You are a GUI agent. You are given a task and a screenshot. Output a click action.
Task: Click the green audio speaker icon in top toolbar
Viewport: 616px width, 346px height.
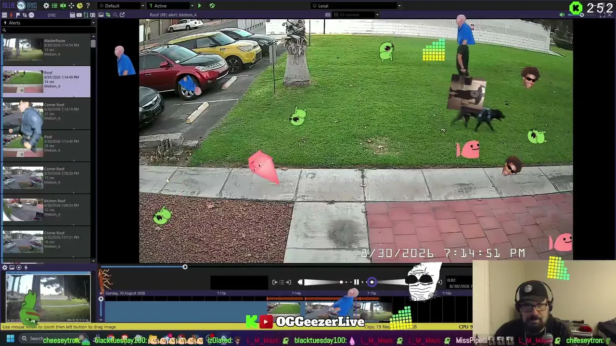pyautogui.click(x=63, y=6)
